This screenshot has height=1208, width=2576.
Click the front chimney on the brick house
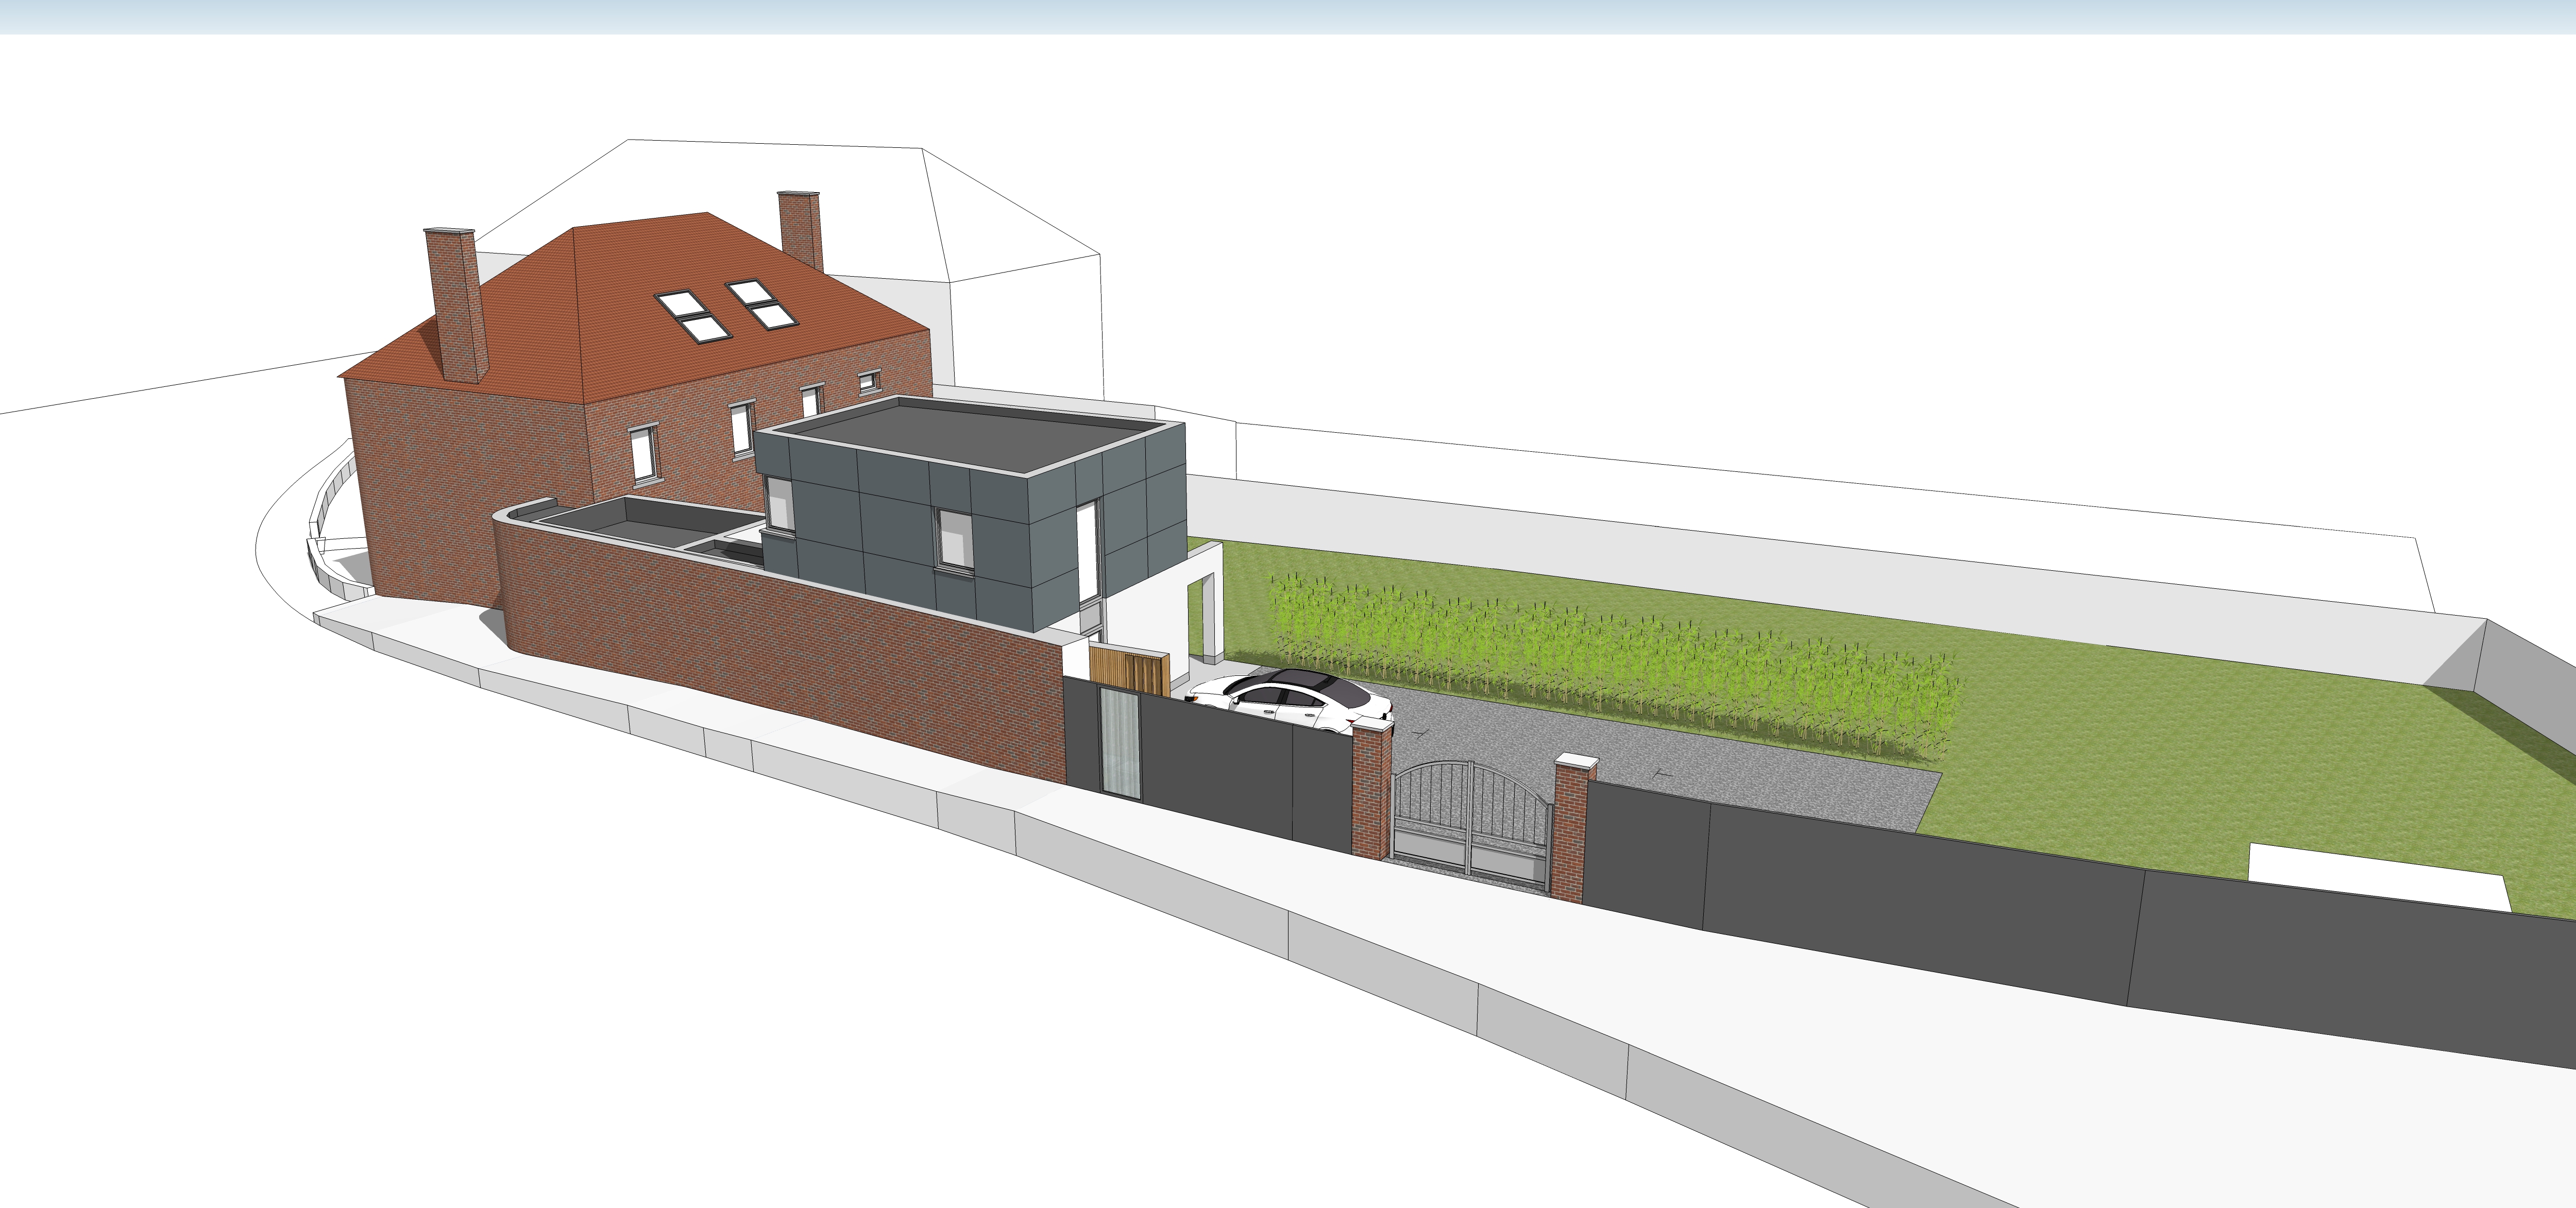(x=457, y=305)
